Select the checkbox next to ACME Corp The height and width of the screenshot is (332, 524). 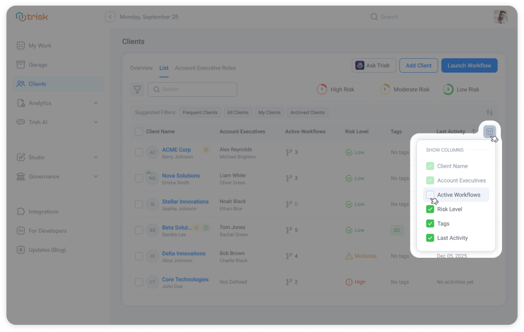[139, 152]
